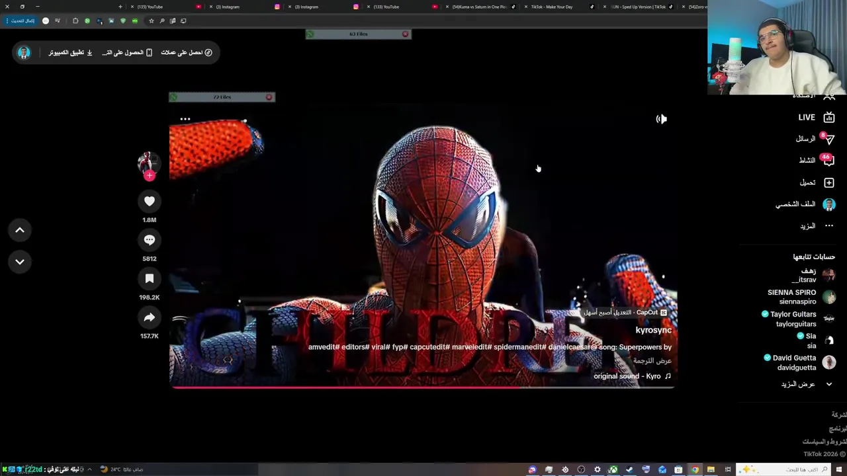Open Steam from the taskbar
Image resolution: width=847 pixels, height=476 pixels.
pos(629,469)
